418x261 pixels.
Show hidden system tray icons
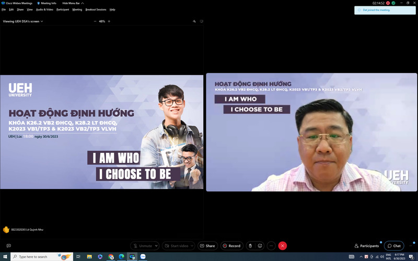pos(361,257)
